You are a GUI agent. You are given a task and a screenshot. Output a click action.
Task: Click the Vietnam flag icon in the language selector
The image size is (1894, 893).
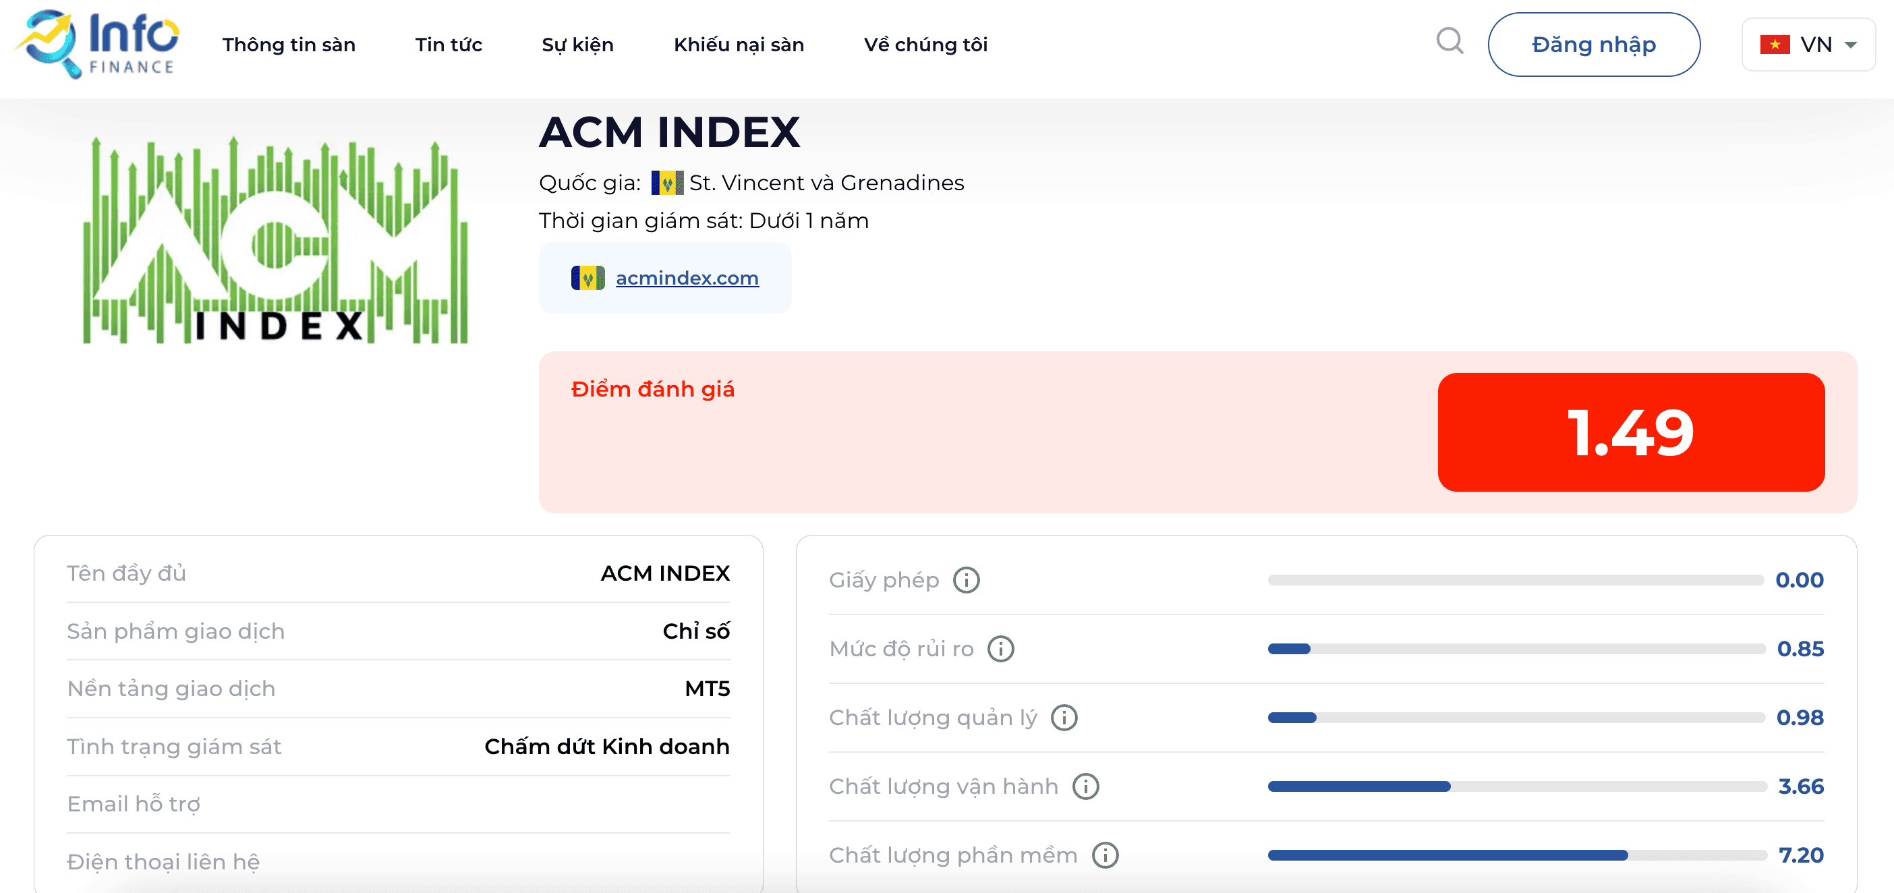pyautogui.click(x=1774, y=45)
